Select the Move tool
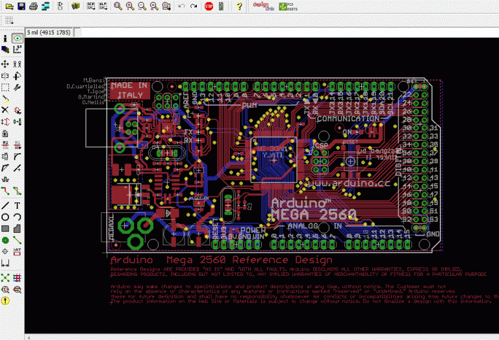The image size is (499, 340). pos(5,64)
